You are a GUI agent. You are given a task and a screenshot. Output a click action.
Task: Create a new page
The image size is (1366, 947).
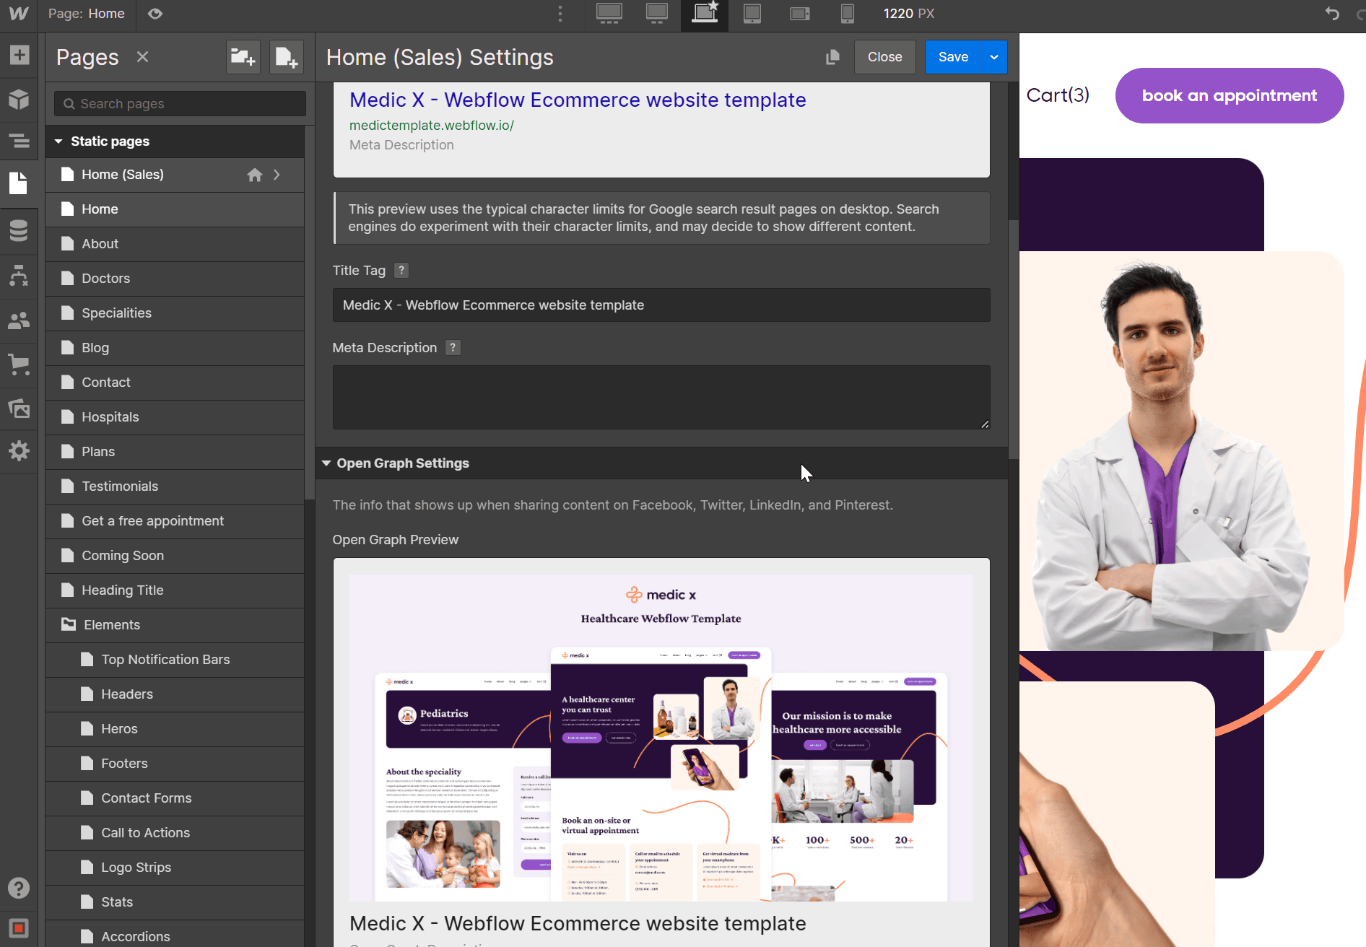tap(286, 56)
